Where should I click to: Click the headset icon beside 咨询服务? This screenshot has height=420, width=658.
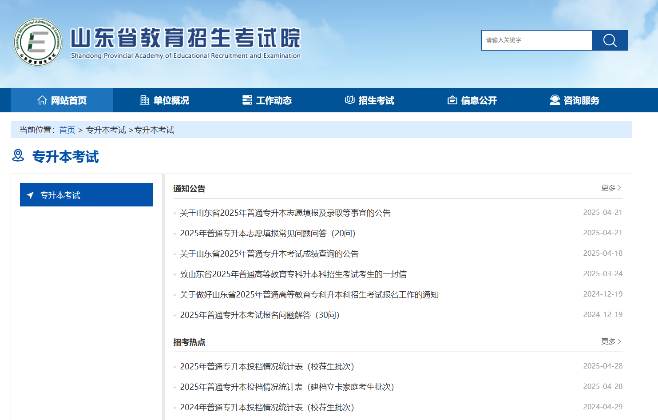coord(555,100)
